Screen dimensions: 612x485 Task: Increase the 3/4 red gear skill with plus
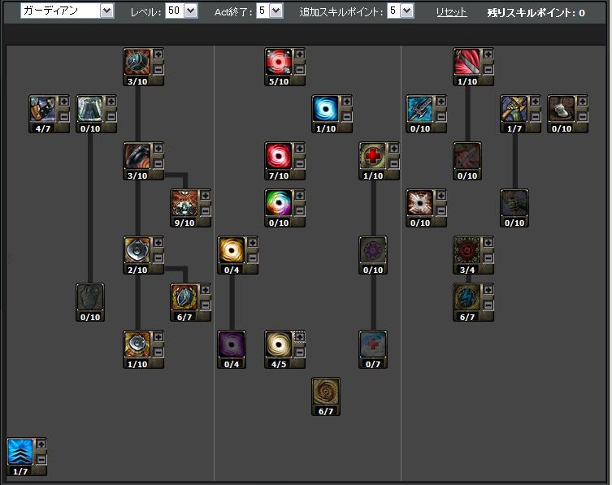click(x=488, y=243)
